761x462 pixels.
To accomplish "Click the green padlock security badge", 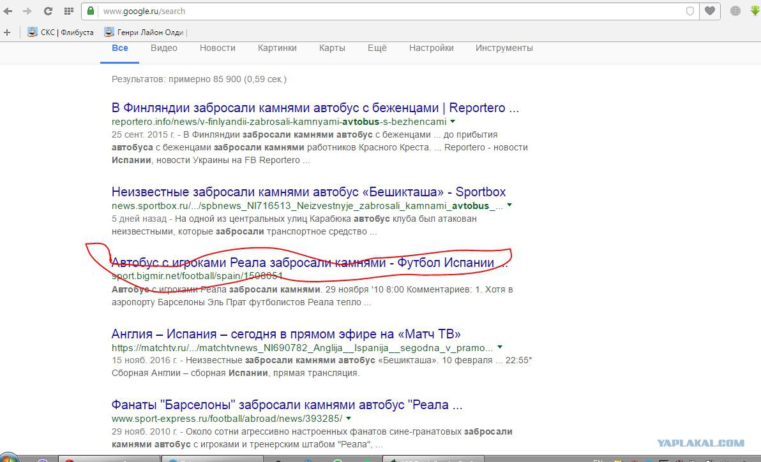I will 91,11.
